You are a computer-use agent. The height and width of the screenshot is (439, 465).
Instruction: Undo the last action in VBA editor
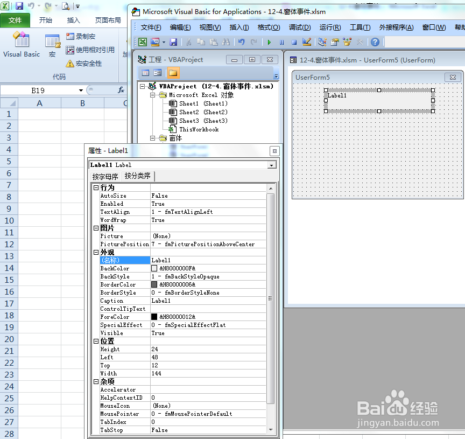(x=242, y=42)
